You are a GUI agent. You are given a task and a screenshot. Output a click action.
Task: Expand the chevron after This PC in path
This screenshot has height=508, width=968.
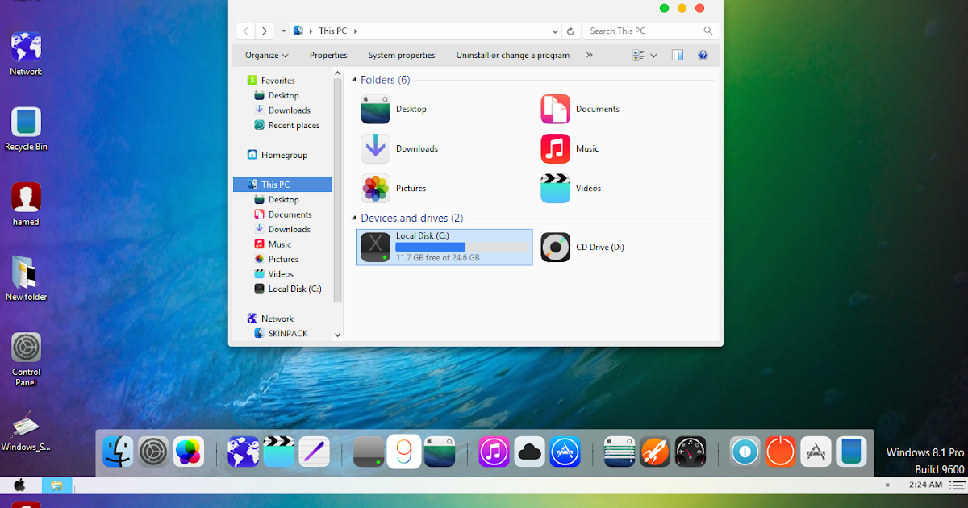pyautogui.click(x=355, y=31)
